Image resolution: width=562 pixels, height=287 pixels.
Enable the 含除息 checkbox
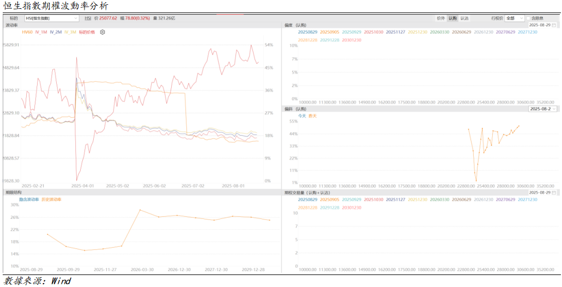pyautogui.click(x=527, y=18)
